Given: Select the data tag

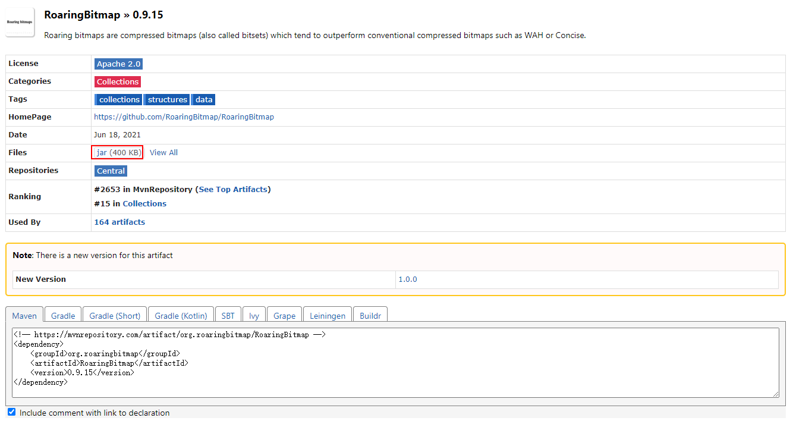Looking at the screenshot, I should [204, 99].
